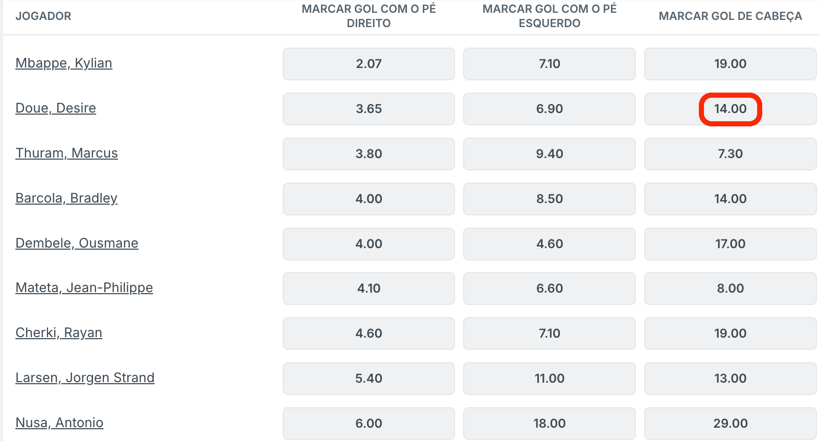Select Barcola left foot odds 8.50
The width and height of the screenshot is (820, 441).
(x=550, y=199)
